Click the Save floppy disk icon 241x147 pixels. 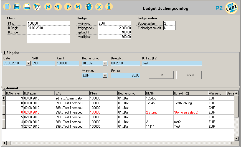[x=17, y=7]
